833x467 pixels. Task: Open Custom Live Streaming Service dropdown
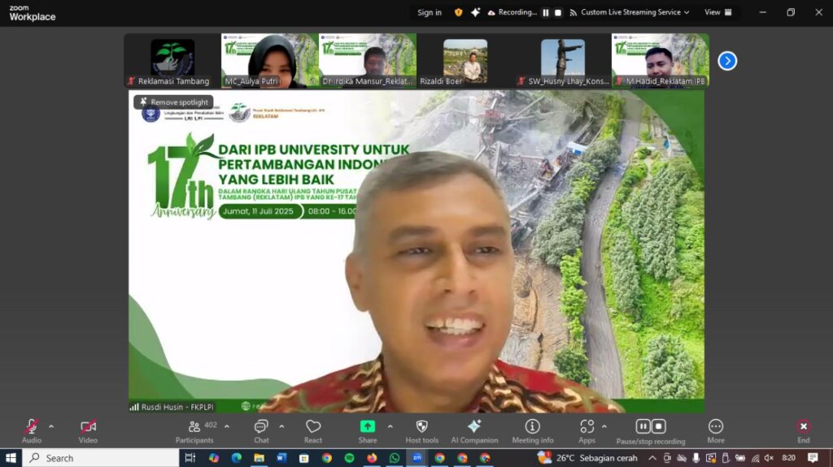coord(630,12)
